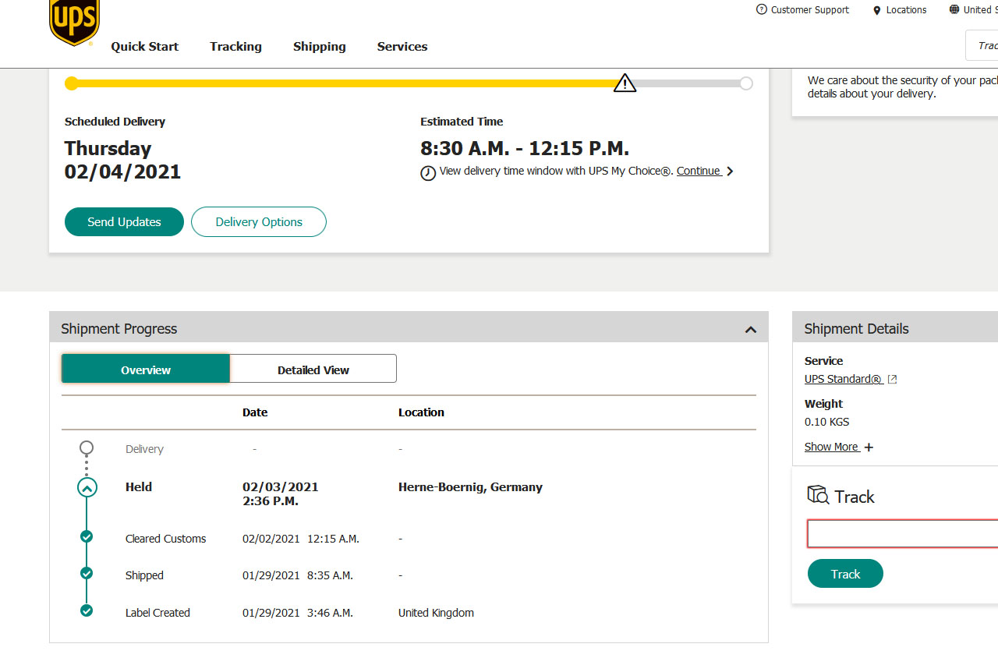
Task: Click the warning triangle on progress bar
Action: (x=625, y=83)
